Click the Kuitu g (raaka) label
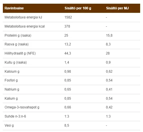Viewport: 143px width, 132px height. 16,62
